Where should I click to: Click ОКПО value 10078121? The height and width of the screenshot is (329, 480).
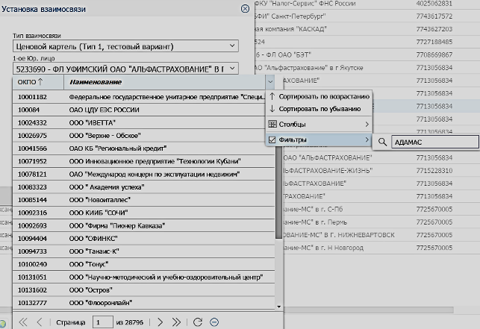(32, 174)
